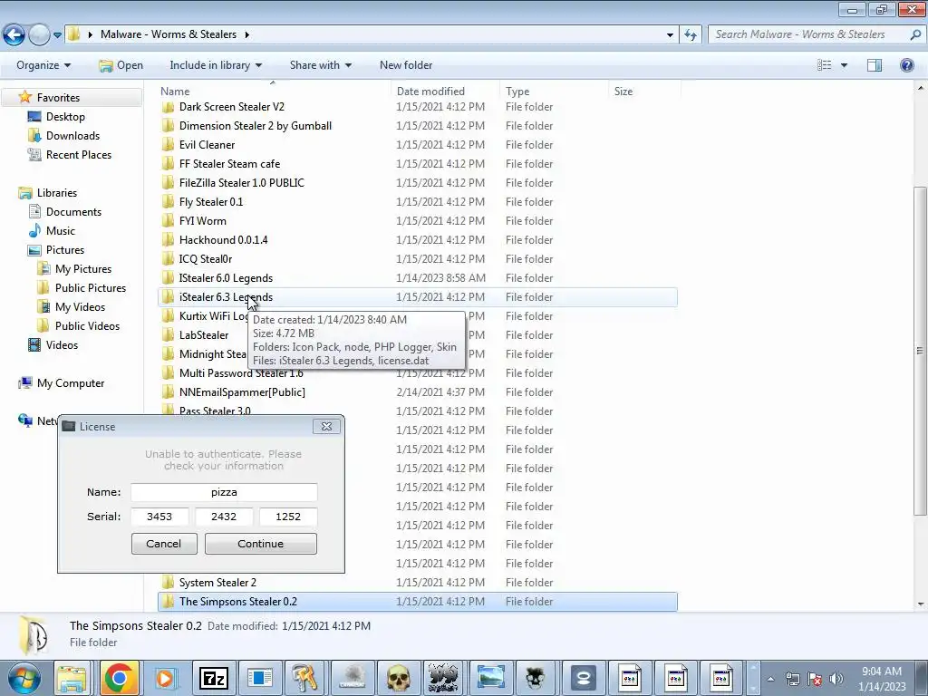Expand the address bar history dropdown

pos(670,35)
